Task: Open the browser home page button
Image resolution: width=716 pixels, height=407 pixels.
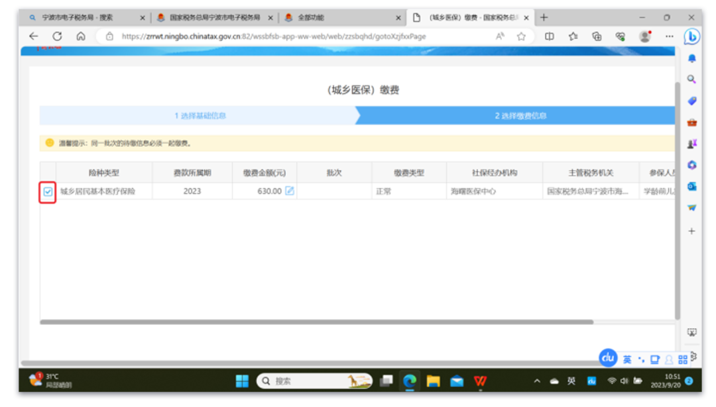Action: point(81,36)
